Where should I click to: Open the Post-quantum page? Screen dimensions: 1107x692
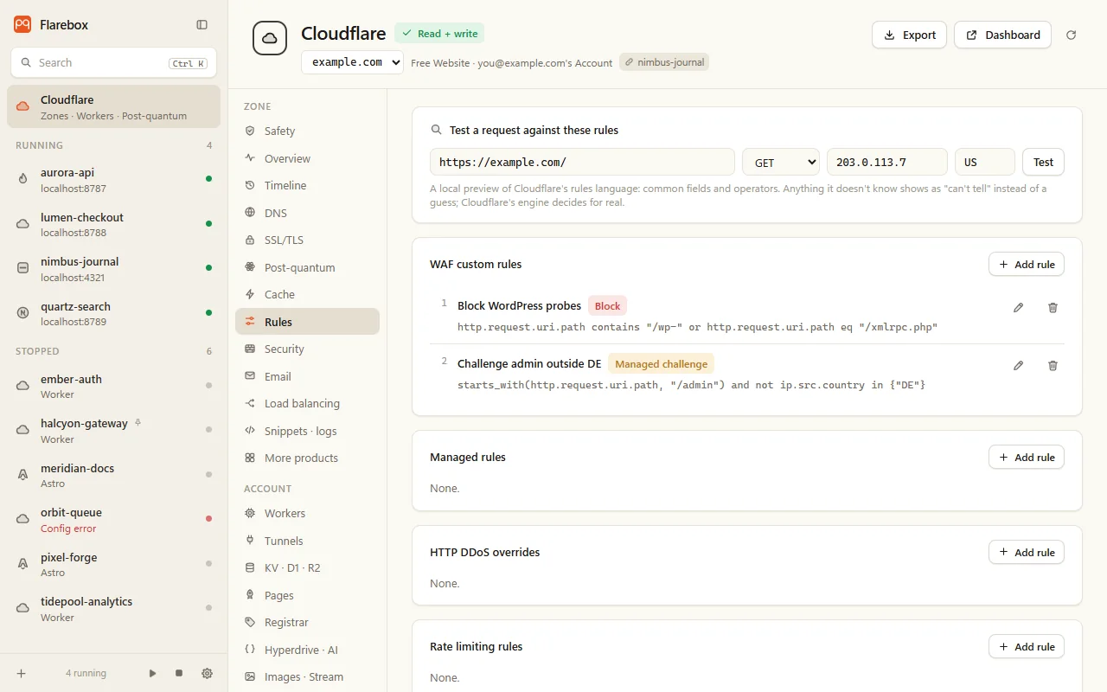point(307,267)
